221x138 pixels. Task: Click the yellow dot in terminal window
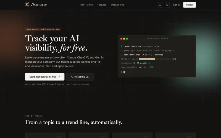point(124,39)
